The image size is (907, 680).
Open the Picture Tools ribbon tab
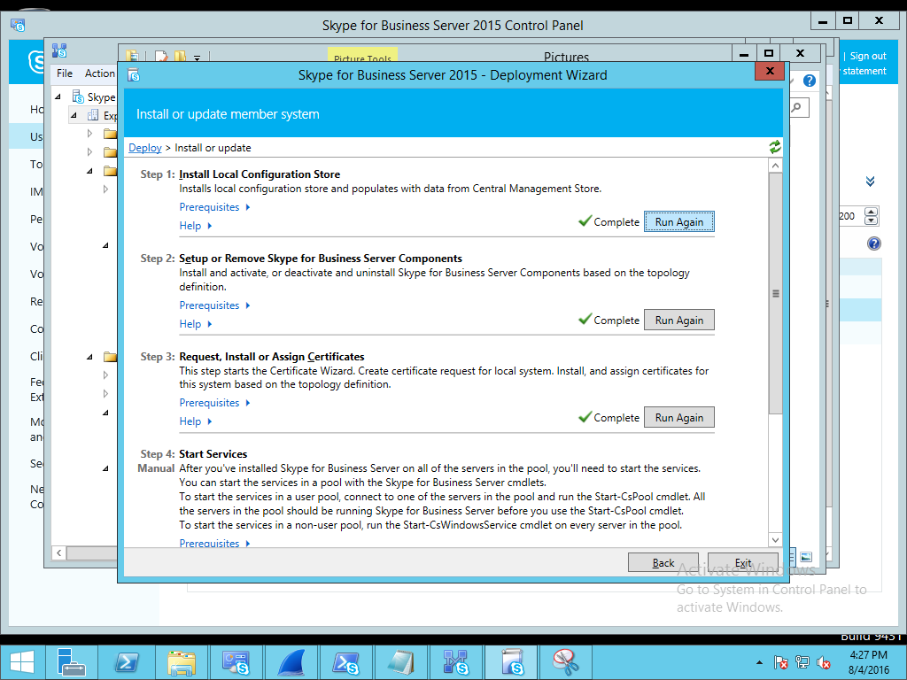tap(362, 59)
